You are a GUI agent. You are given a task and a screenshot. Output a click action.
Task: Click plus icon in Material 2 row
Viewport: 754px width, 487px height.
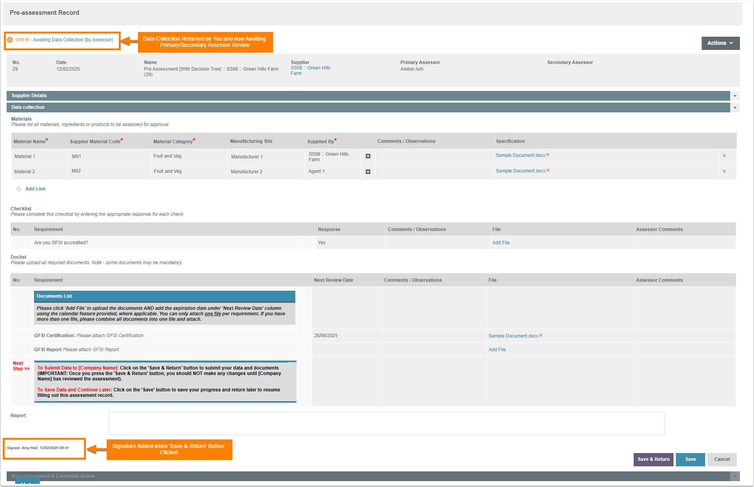368,172
